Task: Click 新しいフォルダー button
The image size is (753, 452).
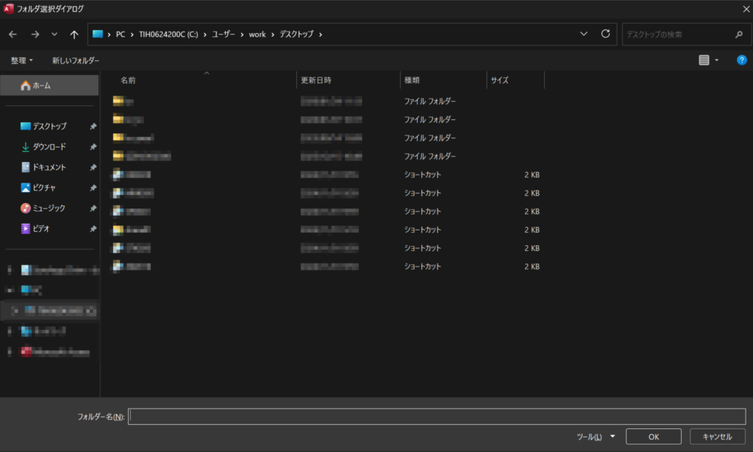Action: 75,60
